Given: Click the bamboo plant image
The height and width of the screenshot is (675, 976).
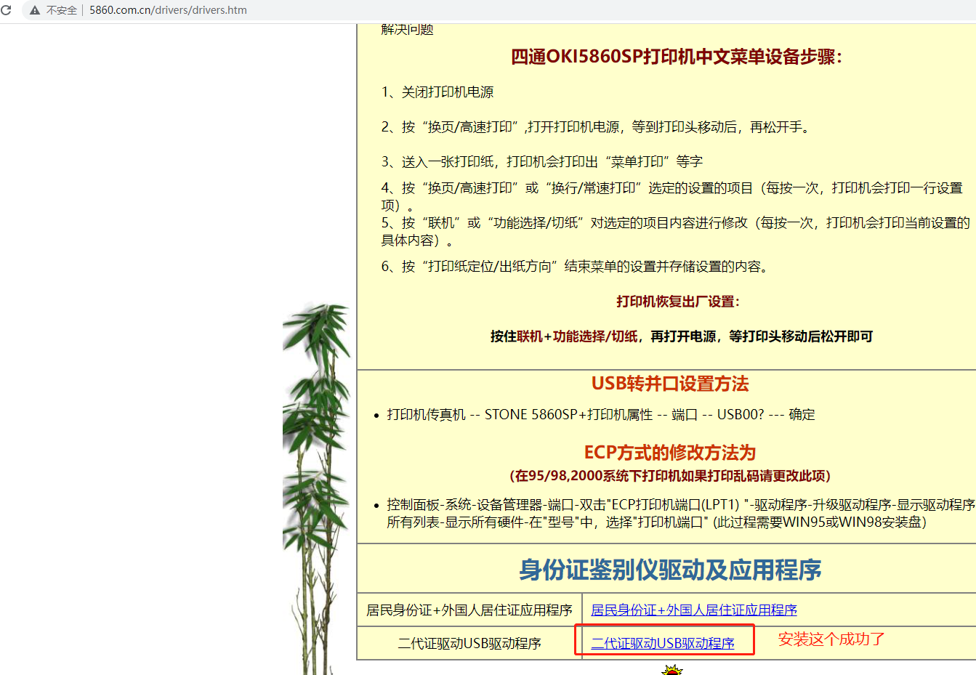Looking at the screenshot, I should point(318,488).
